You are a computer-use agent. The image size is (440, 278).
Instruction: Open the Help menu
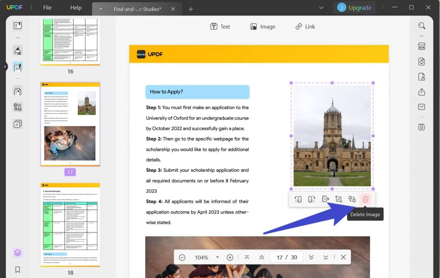(76, 8)
